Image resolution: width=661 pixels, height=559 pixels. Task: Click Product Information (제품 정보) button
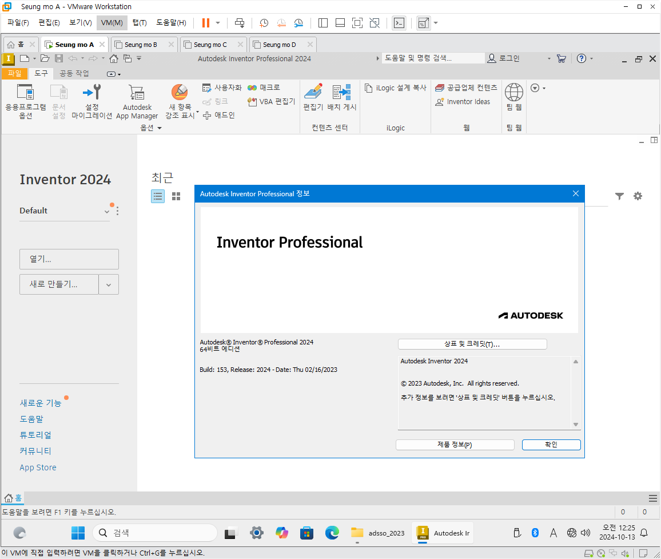coord(455,445)
